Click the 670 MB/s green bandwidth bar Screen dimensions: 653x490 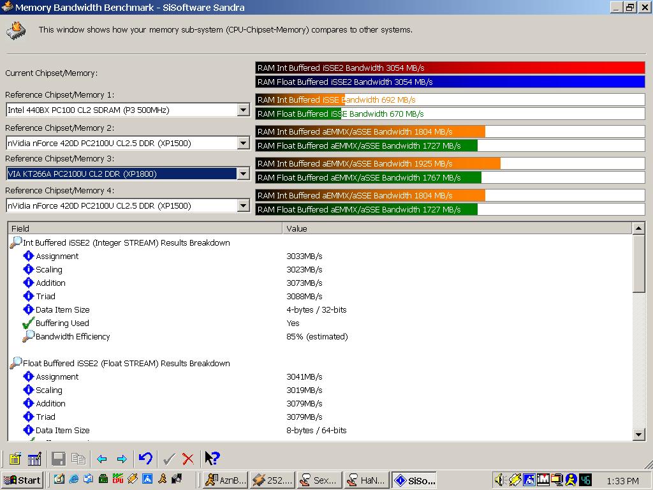point(450,114)
